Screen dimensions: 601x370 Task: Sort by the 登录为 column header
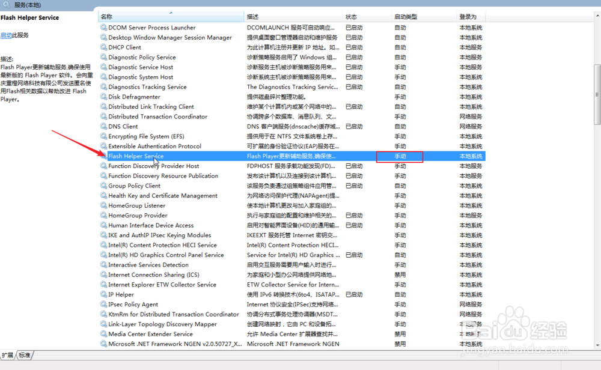point(471,17)
